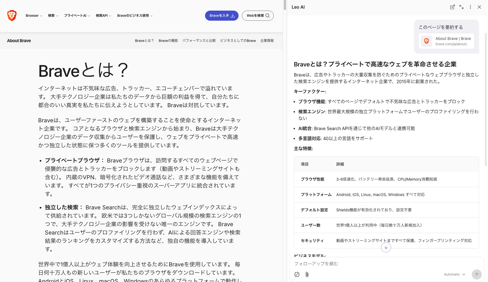Click the paperclip attachment icon
The image size is (488, 282).
coord(307,274)
